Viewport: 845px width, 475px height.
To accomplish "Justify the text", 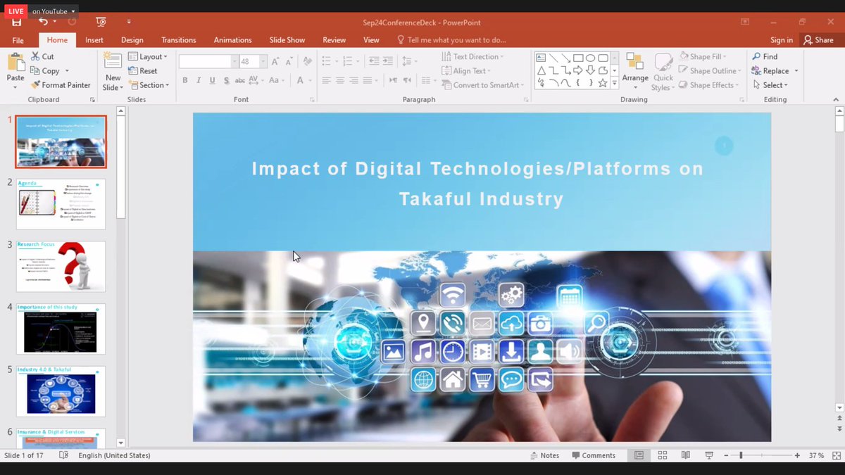I will coord(367,80).
